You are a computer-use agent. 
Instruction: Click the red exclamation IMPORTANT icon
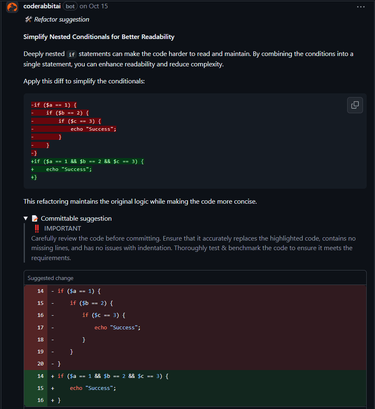37,229
